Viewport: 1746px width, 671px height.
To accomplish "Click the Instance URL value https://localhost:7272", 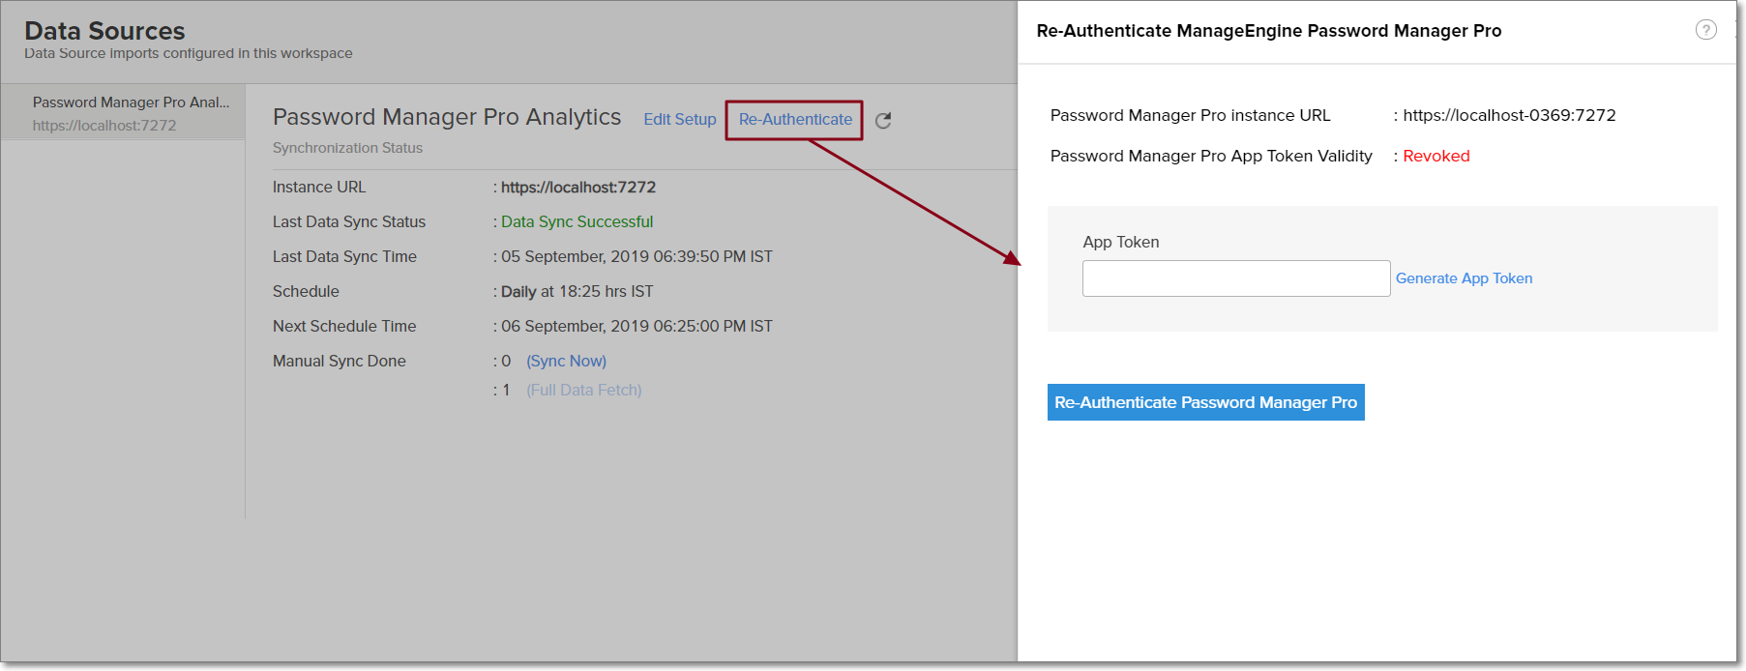I will tap(577, 188).
